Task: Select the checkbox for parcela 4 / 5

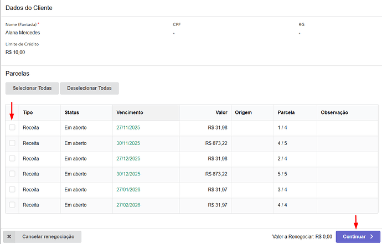Action: (x=12, y=143)
